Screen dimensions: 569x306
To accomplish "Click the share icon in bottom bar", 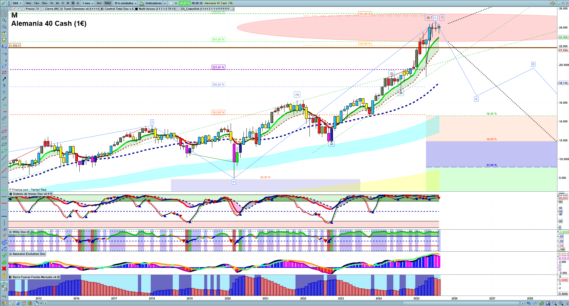I will (11, 303).
